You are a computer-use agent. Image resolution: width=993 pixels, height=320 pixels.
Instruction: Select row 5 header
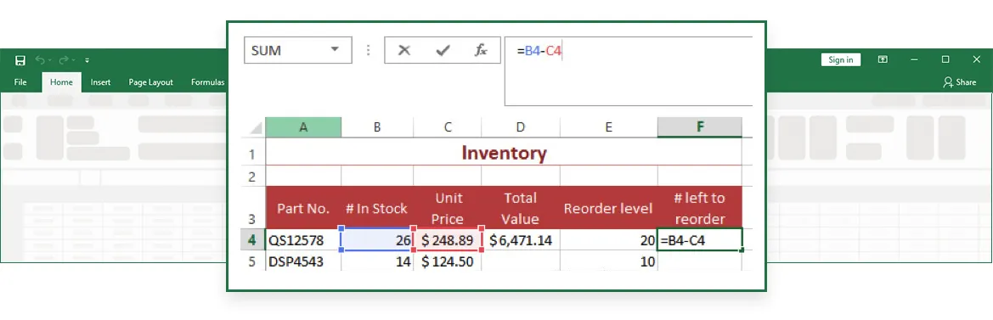252,261
